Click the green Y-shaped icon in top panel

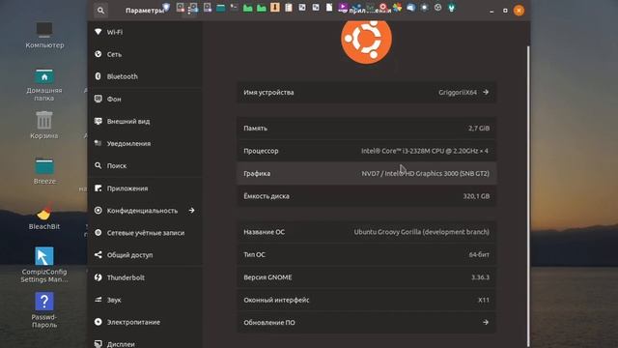click(x=452, y=7)
